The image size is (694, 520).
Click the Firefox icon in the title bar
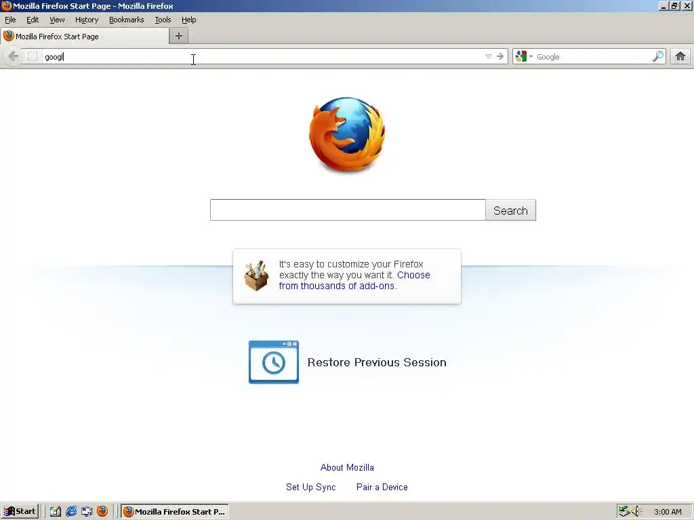click(x=6, y=5)
